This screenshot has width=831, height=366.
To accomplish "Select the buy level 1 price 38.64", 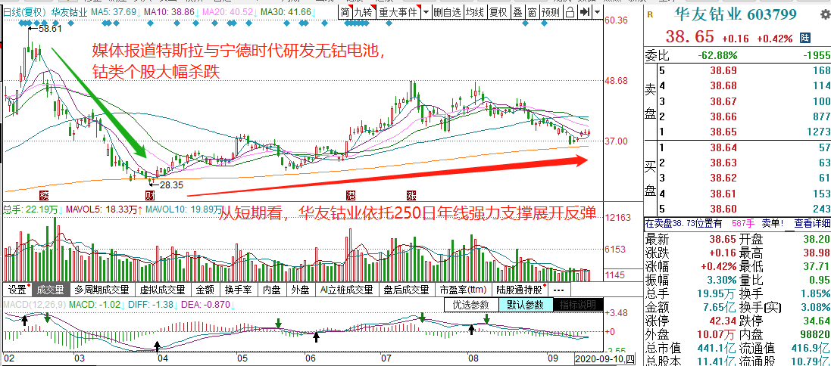I will pos(723,147).
